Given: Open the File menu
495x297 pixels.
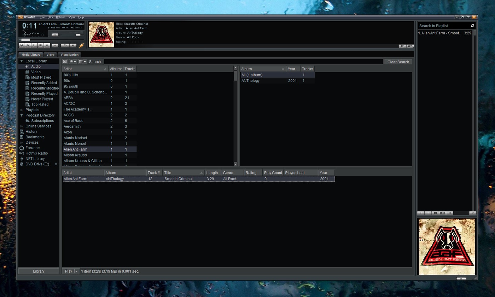Looking at the screenshot, I should 42,17.
